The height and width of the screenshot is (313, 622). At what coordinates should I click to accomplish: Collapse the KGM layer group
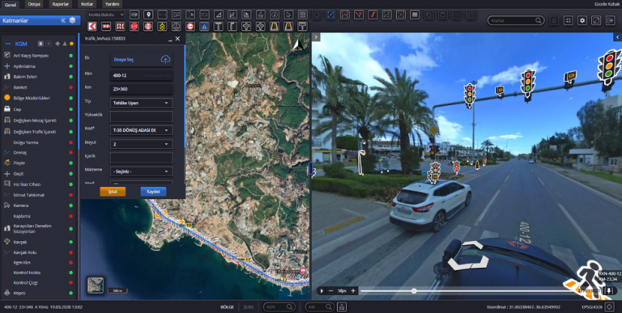coord(8,44)
